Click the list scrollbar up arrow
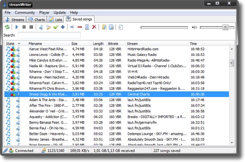 click(x=232, y=49)
